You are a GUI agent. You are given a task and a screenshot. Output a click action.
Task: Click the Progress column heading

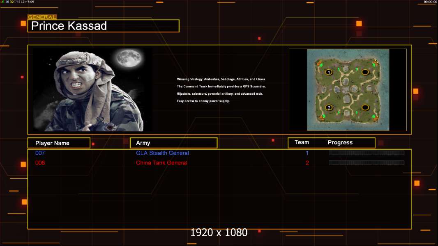(x=340, y=142)
